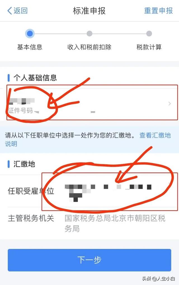This screenshot has height=285, width=179.
Task: Click the 税款计算 step label
Action: click(149, 47)
